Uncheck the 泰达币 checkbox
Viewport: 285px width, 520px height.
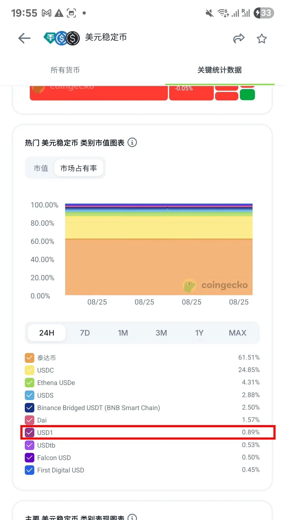[30, 358]
